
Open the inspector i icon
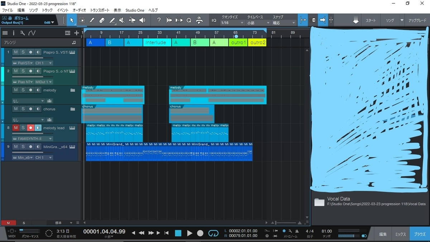click(x=14, y=33)
